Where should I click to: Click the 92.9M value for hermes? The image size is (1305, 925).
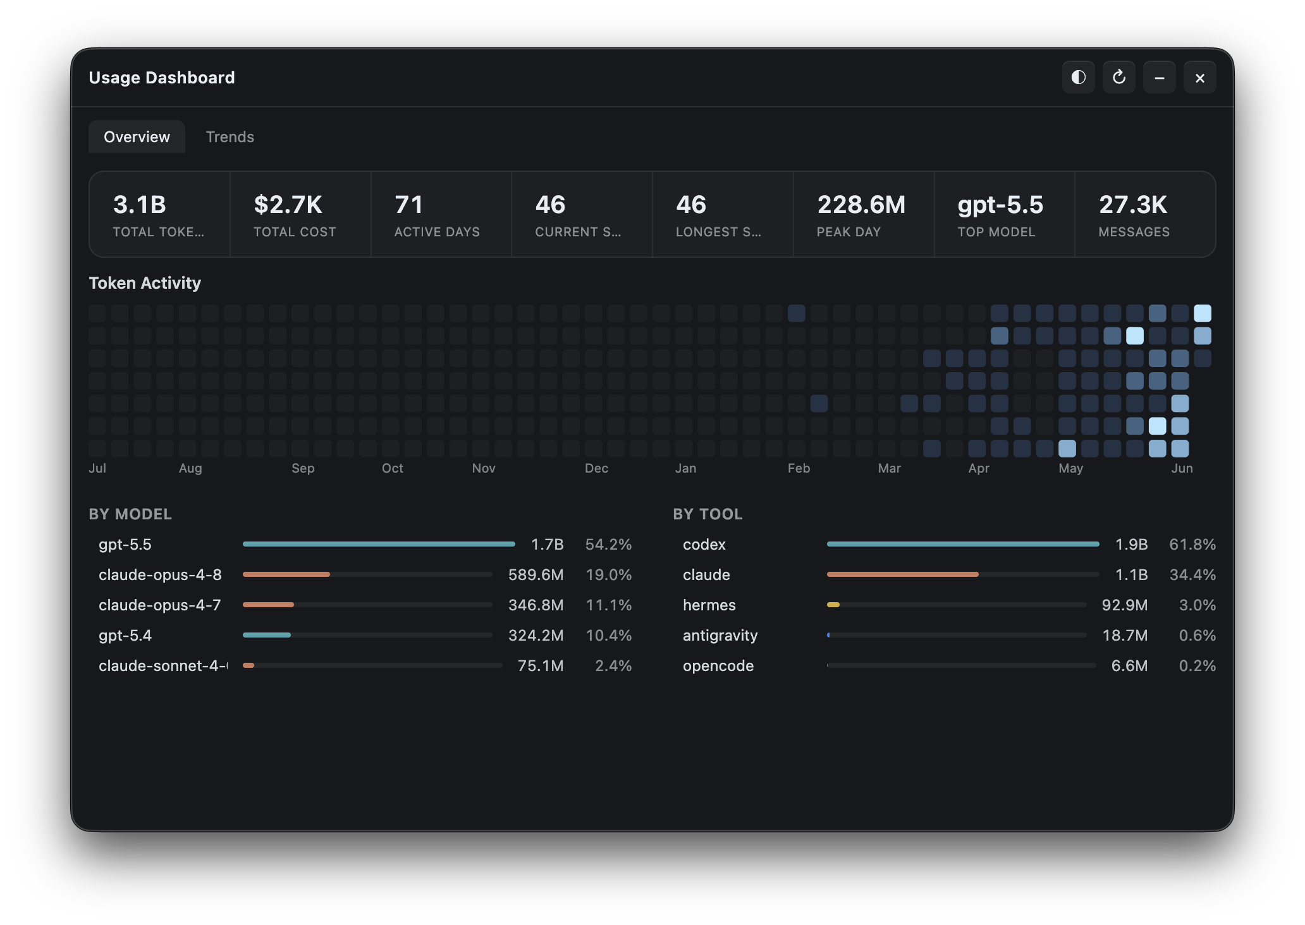tap(1124, 605)
